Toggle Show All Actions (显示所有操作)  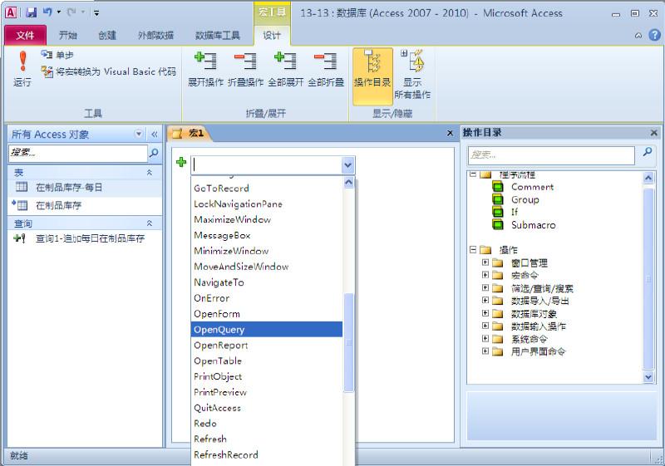click(x=412, y=76)
